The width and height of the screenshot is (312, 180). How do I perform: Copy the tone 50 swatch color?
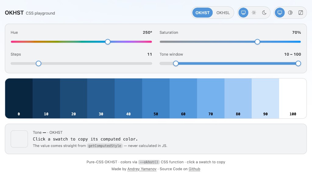tap(156, 98)
